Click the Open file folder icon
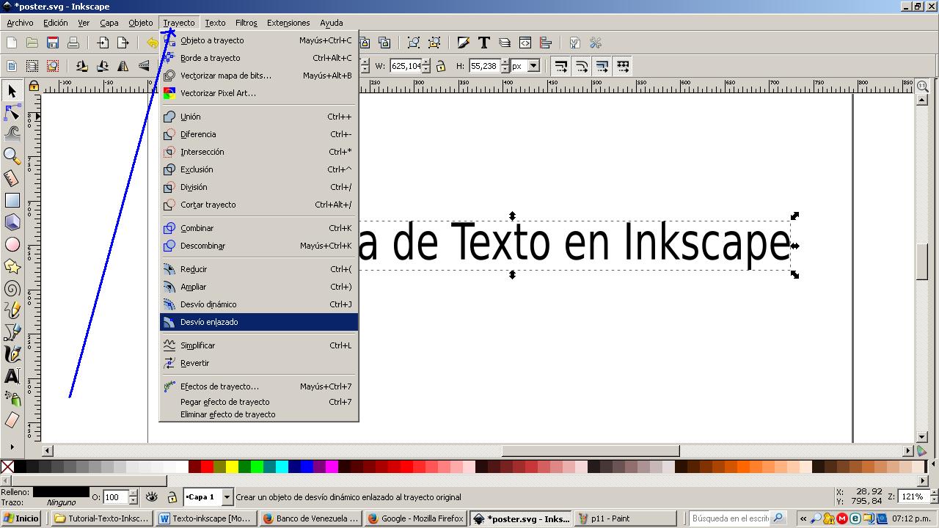Image resolution: width=939 pixels, height=528 pixels. [32, 43]
